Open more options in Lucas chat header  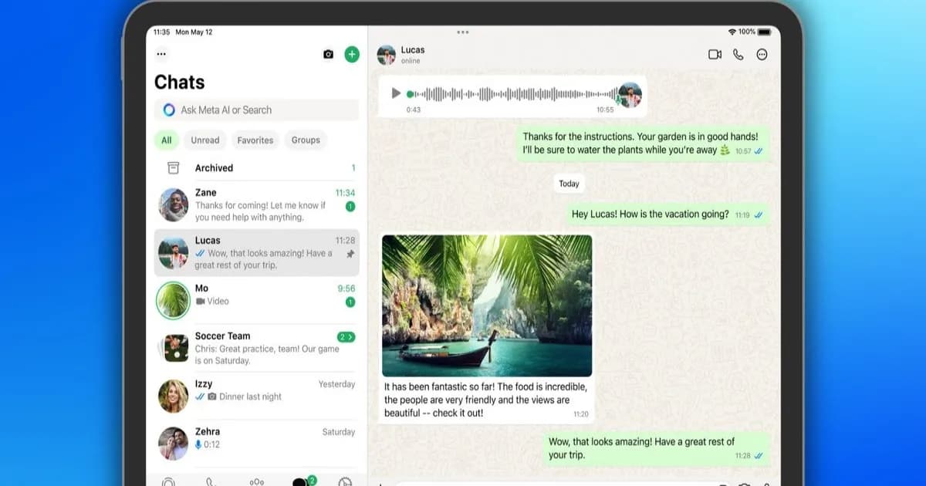[x=762, y=55]
